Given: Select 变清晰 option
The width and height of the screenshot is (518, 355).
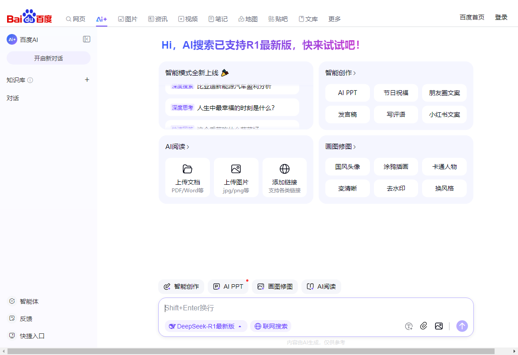Looking at the screenshot, I should [347, 188].
